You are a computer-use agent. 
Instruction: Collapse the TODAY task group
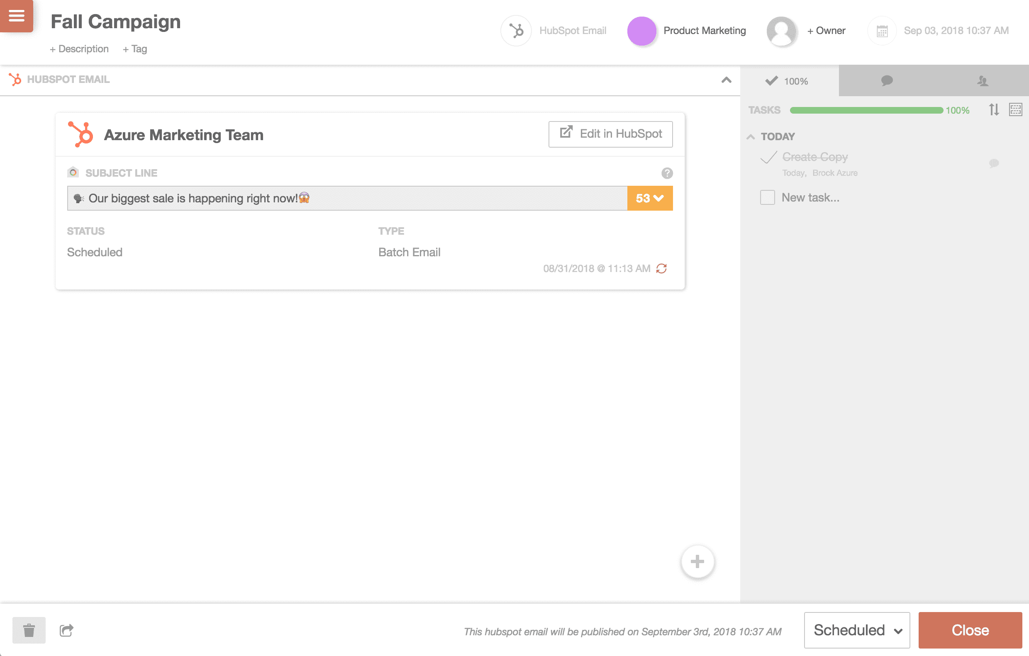(x=751, y=137)
